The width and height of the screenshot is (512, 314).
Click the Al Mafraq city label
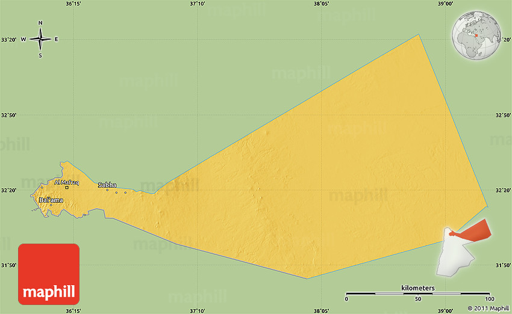click(67, 182)
